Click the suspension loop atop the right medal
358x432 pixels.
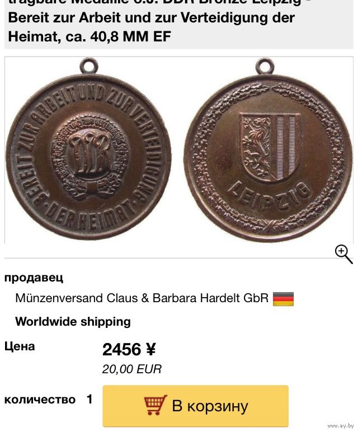pyautogui.click(x=265, y=66)
